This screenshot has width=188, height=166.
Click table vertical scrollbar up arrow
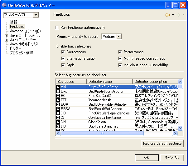(x=181, y=82)
